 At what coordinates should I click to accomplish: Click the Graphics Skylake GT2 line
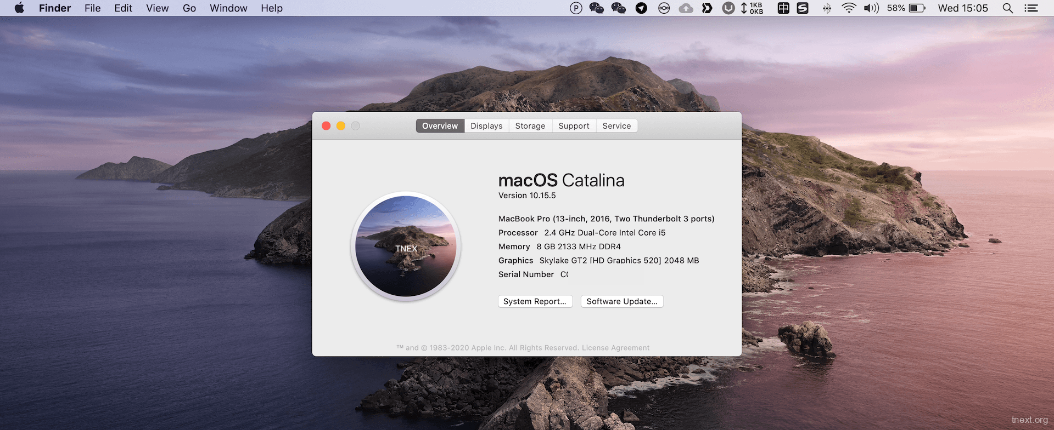coord(599,261)
